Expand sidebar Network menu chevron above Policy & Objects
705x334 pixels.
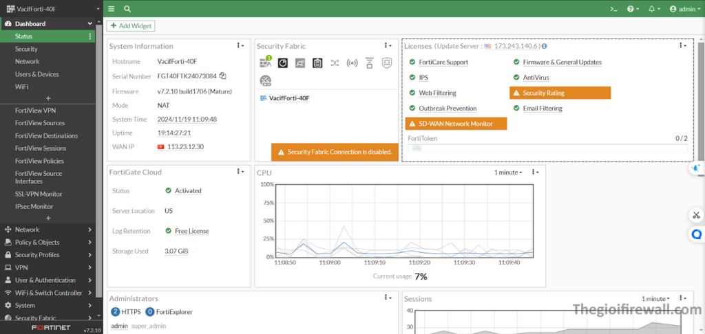[90, 230]
